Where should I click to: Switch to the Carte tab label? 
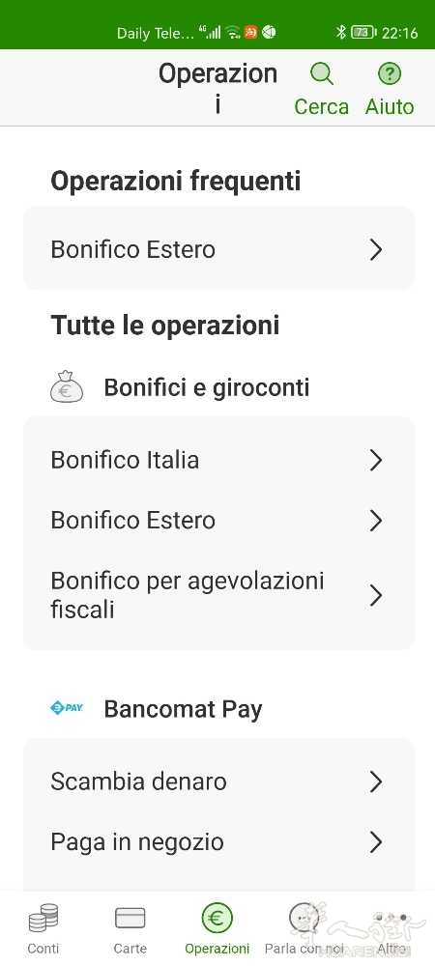130,949
